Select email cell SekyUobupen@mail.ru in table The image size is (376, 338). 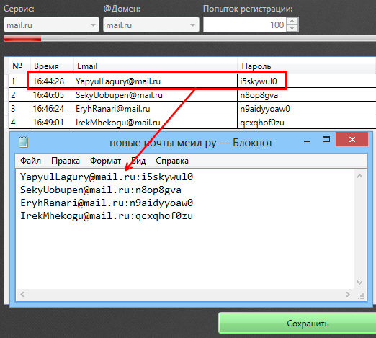click(155, 95)
